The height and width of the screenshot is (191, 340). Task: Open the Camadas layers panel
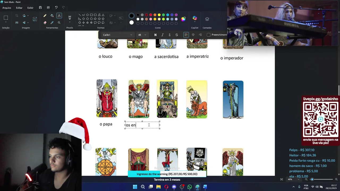[x=207, y=19]
